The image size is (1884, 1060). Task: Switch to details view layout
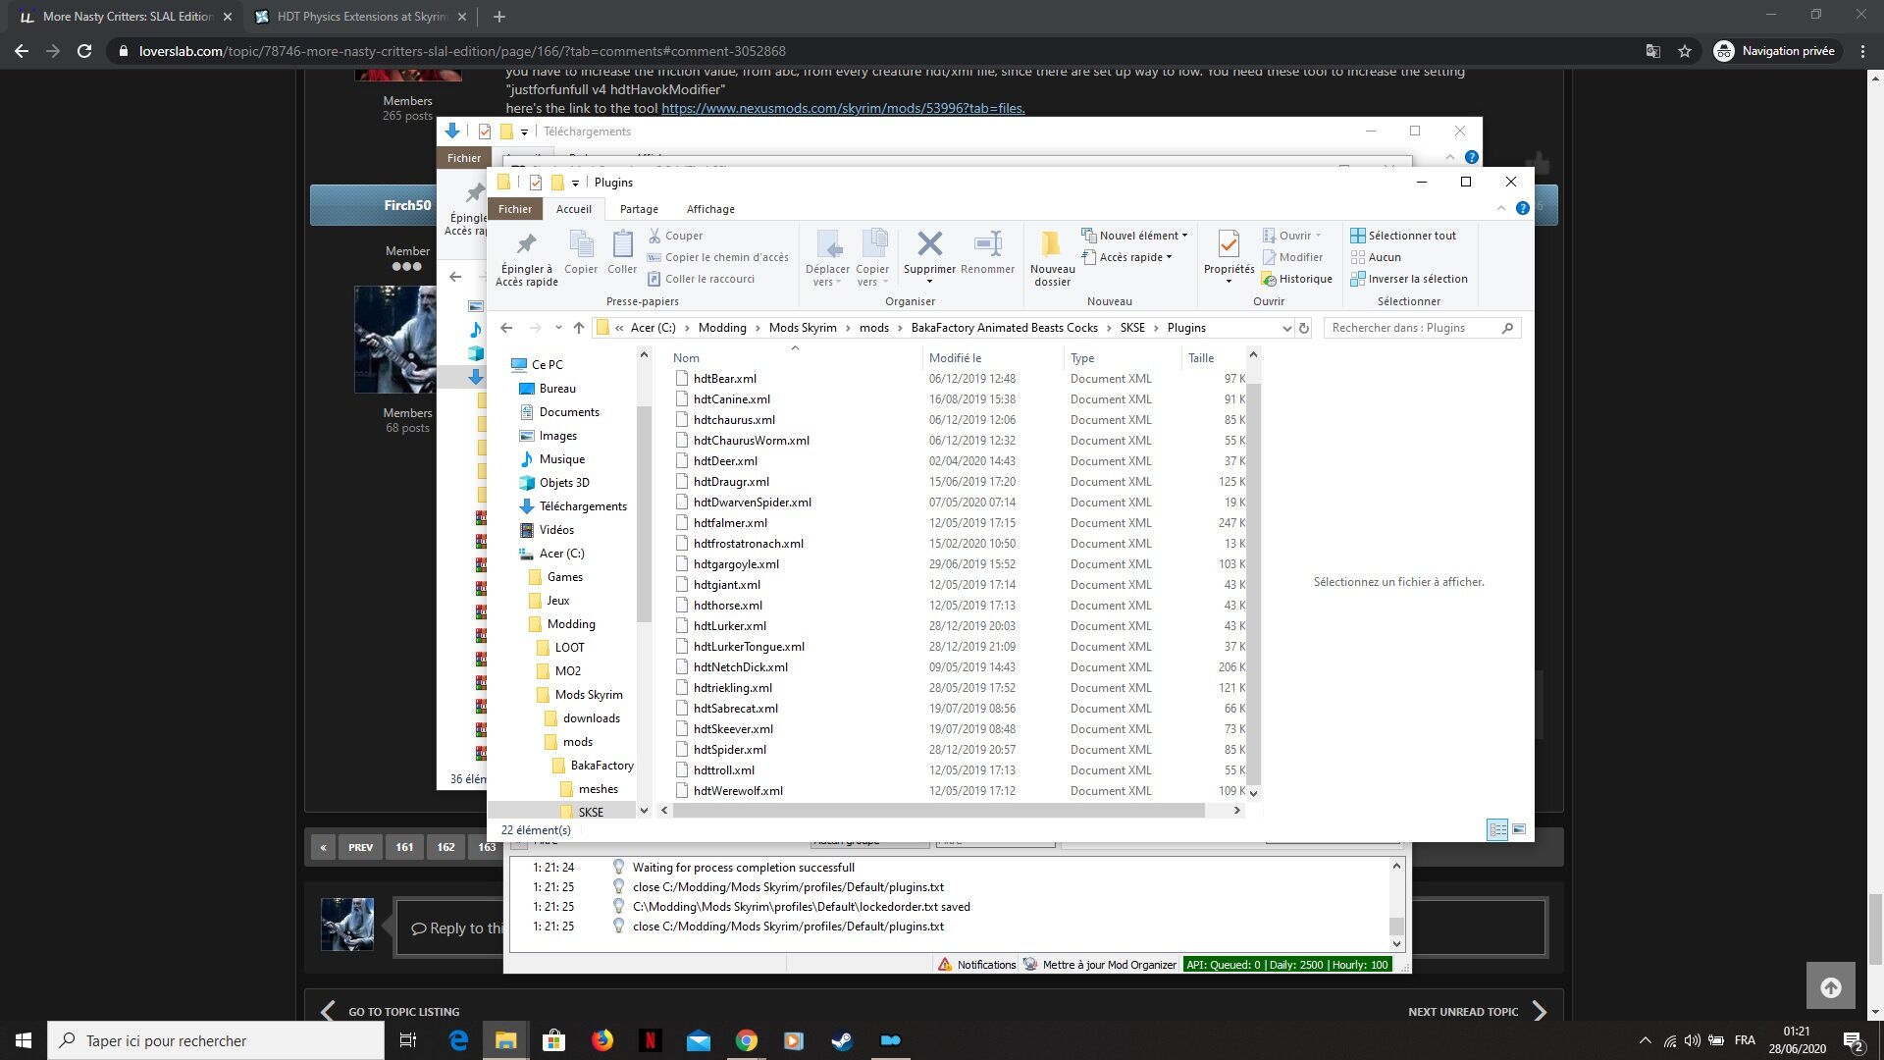click(1497, 830)
